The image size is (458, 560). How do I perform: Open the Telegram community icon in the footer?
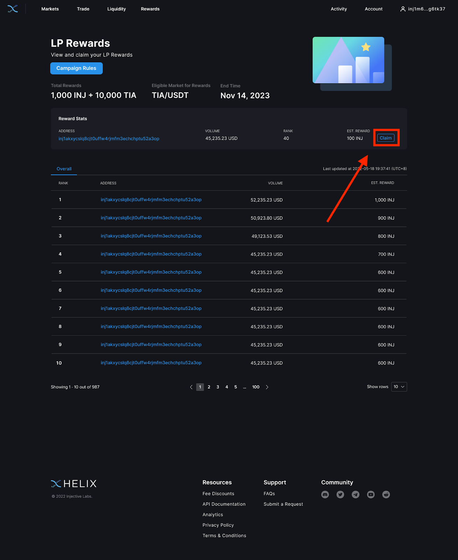355,495
